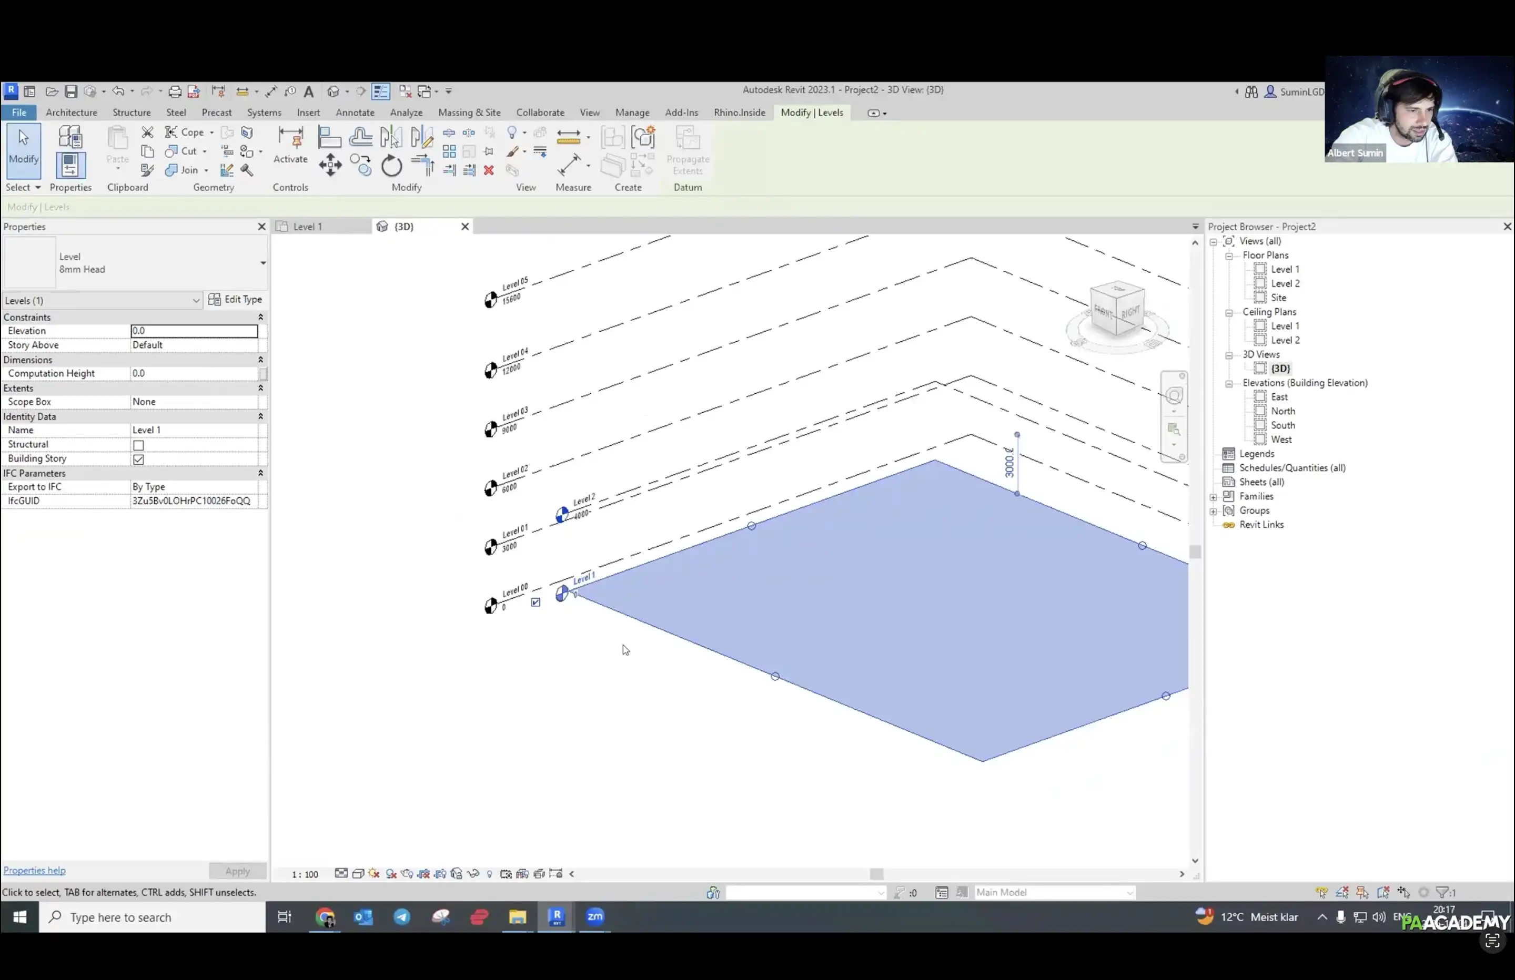Click the red Delete X icon
This screenshot has height=980, width=1515.
click(488, 170)
